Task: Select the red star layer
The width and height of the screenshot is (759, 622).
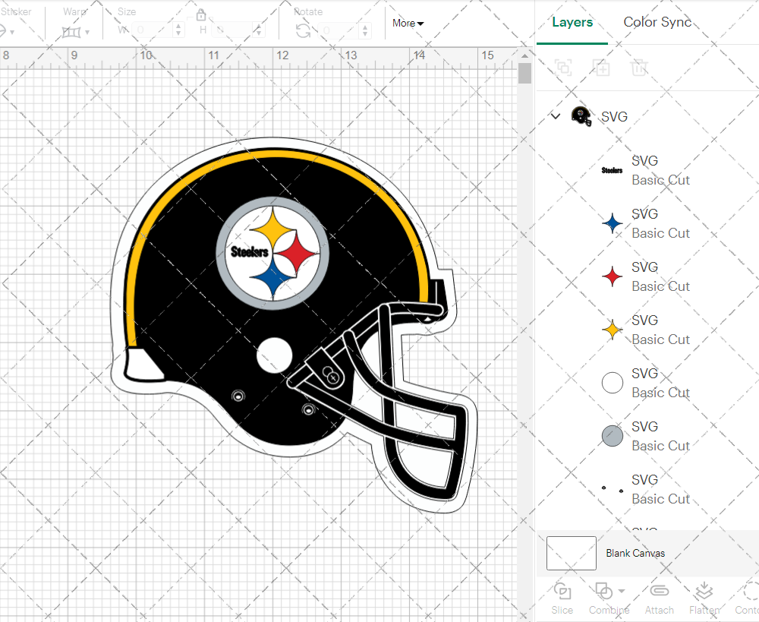Action: pyautogui.click(x=645, y=276)
